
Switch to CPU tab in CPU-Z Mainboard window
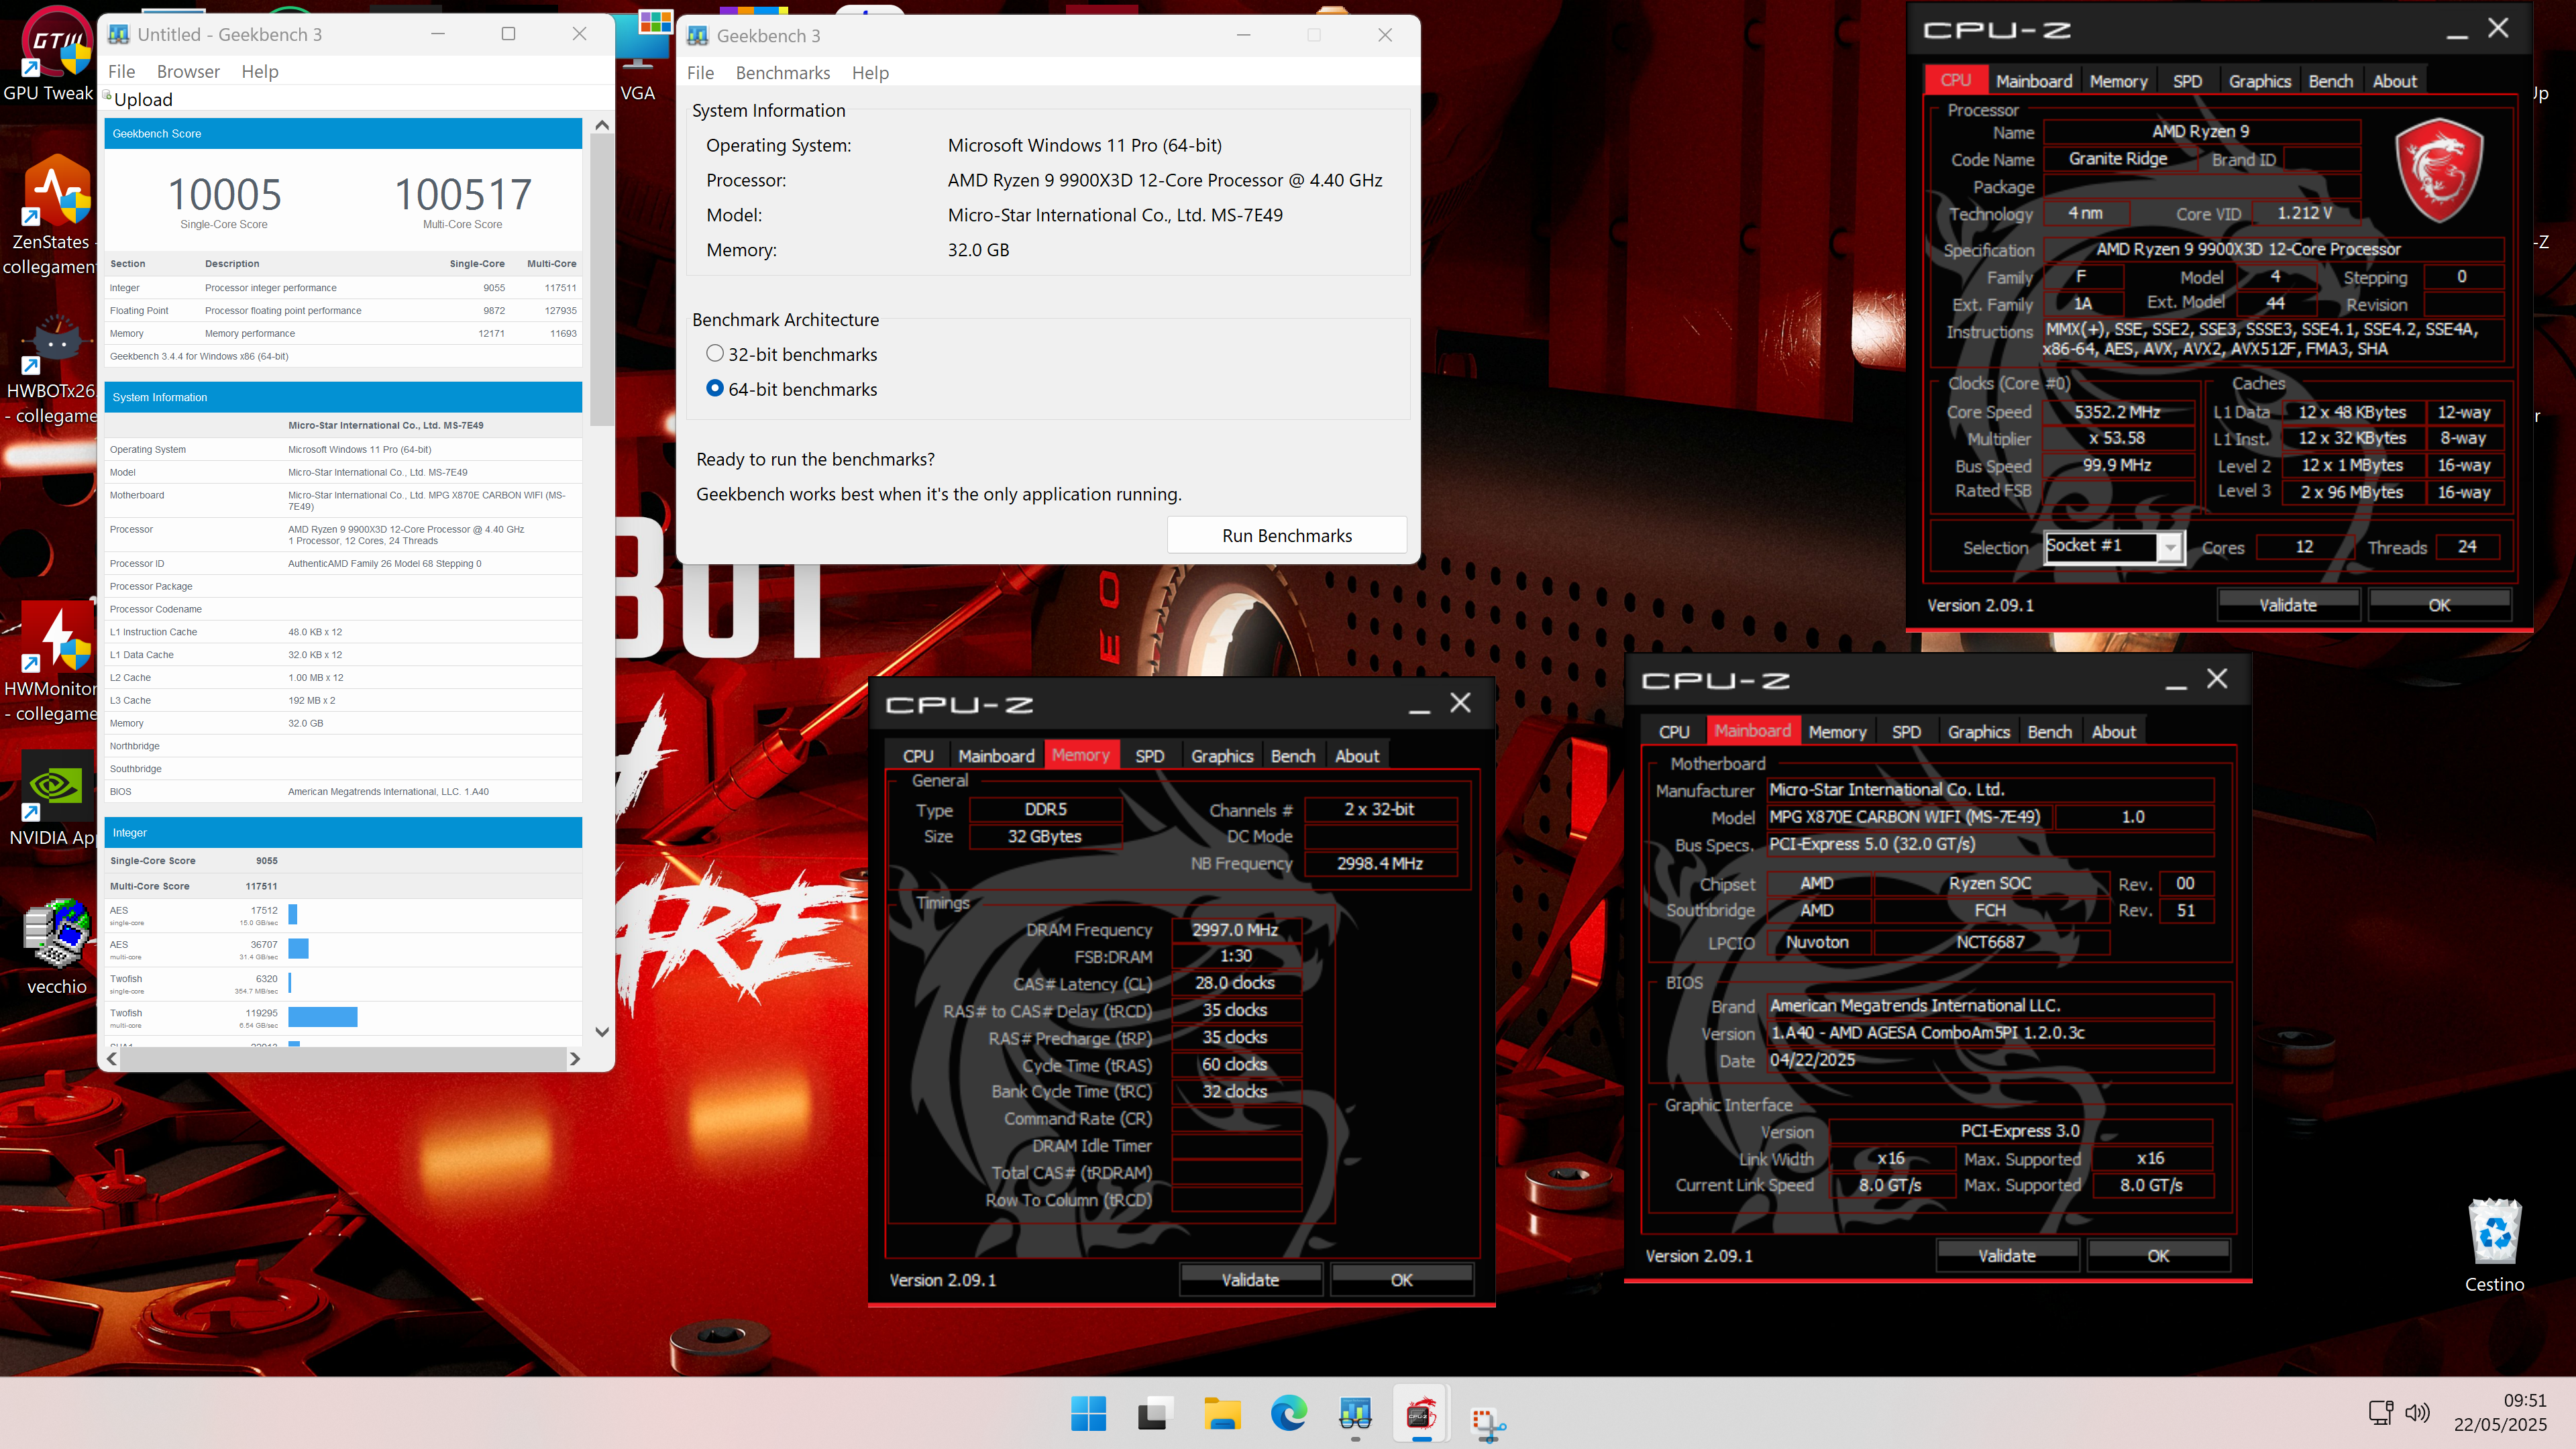[x=1674, y=731]
